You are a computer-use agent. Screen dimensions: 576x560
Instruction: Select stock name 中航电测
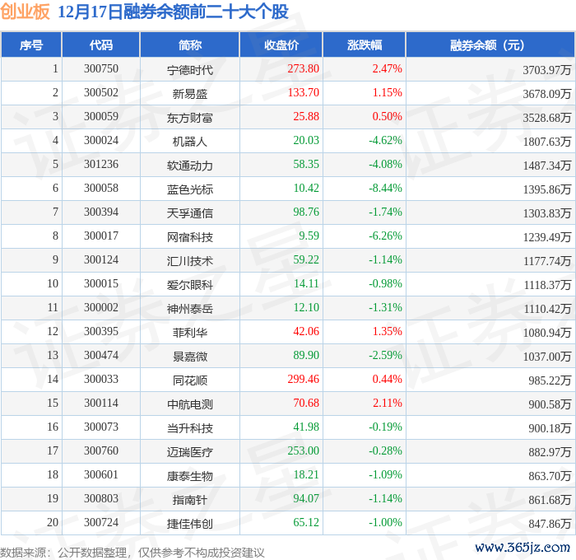(189, 404)
